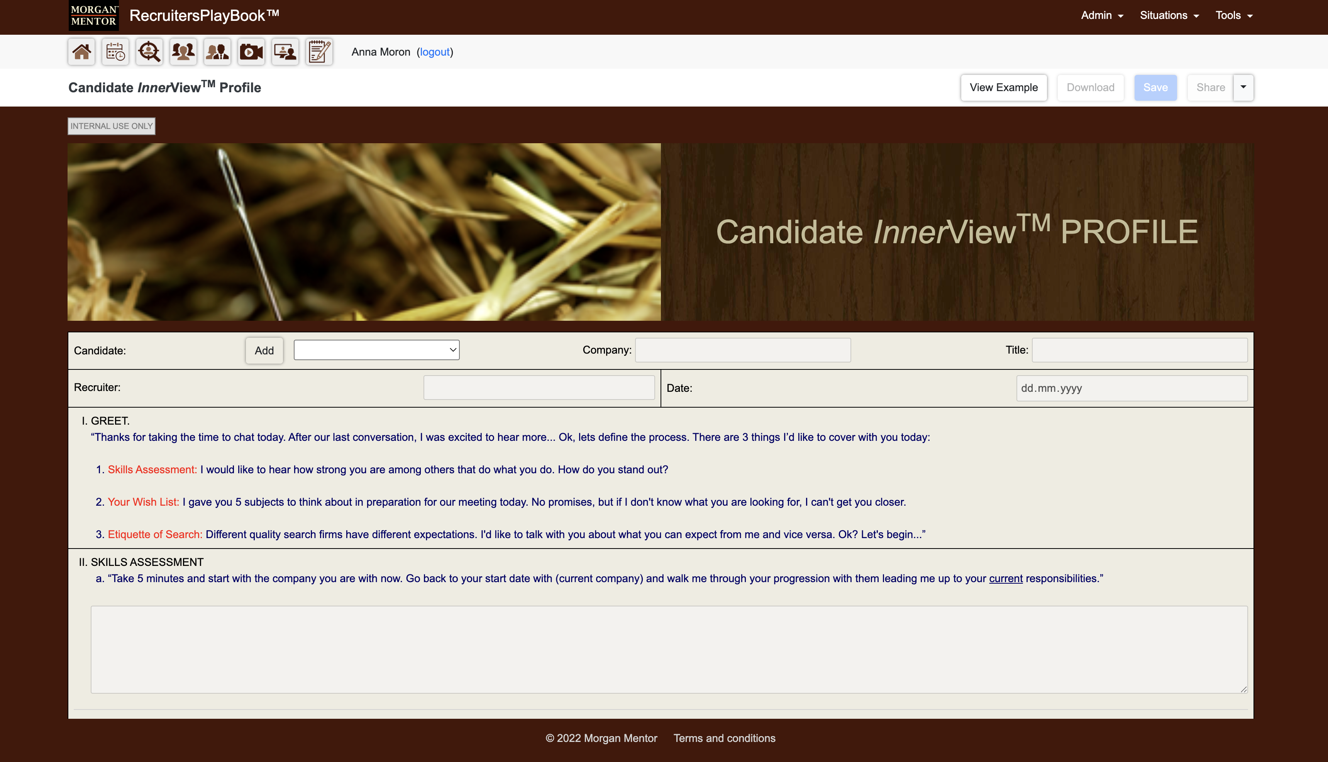Open the notepad with pencil icon
This screenshot has height=762, width=1328.
[x=319, y=52]
